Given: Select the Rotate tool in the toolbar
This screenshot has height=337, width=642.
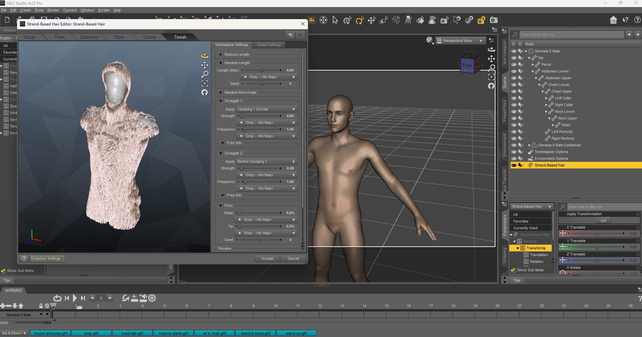Looking at the screenshot, I should click(359, 20).
